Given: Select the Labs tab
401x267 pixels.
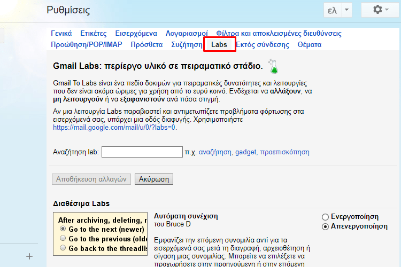Looking at the screenshot, I should (x=219, y=44).
